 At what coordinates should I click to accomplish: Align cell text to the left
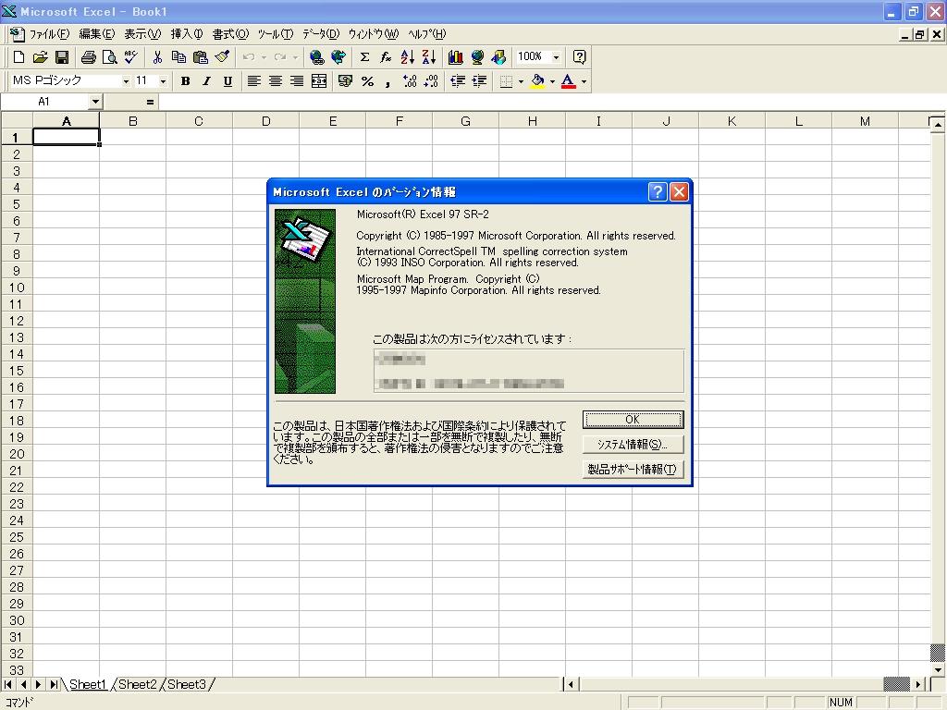point(253,81)
